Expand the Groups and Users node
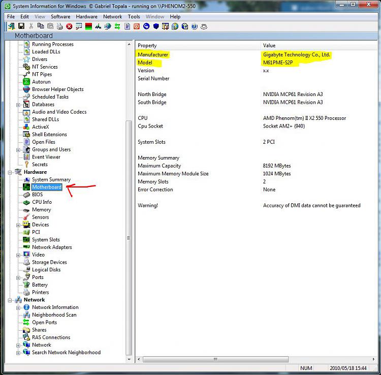Screen dimensions: 381x375 18,150
